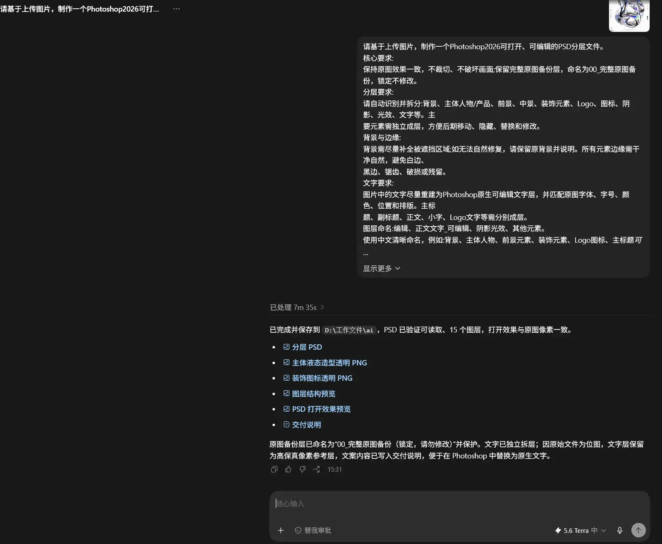Click the 分层要求: line in user message

[378, 92]
